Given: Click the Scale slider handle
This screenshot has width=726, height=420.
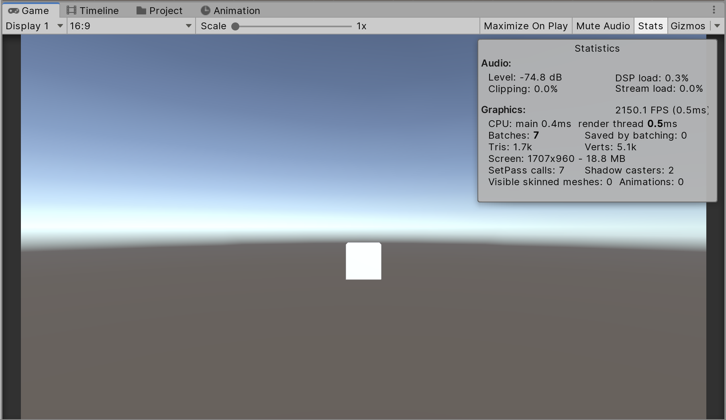Looking at the screenshot, I should coord(236,26).
